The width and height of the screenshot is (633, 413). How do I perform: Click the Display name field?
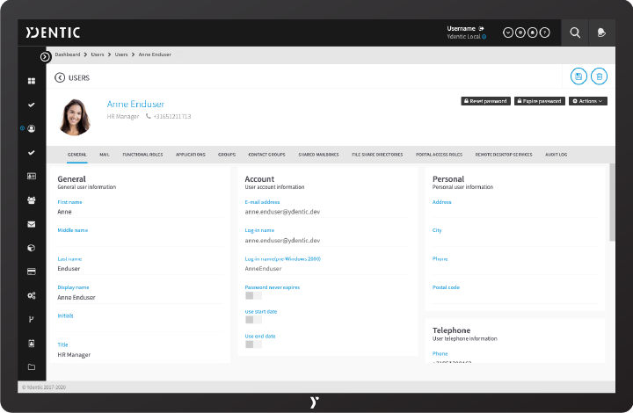tap(140, 298)
